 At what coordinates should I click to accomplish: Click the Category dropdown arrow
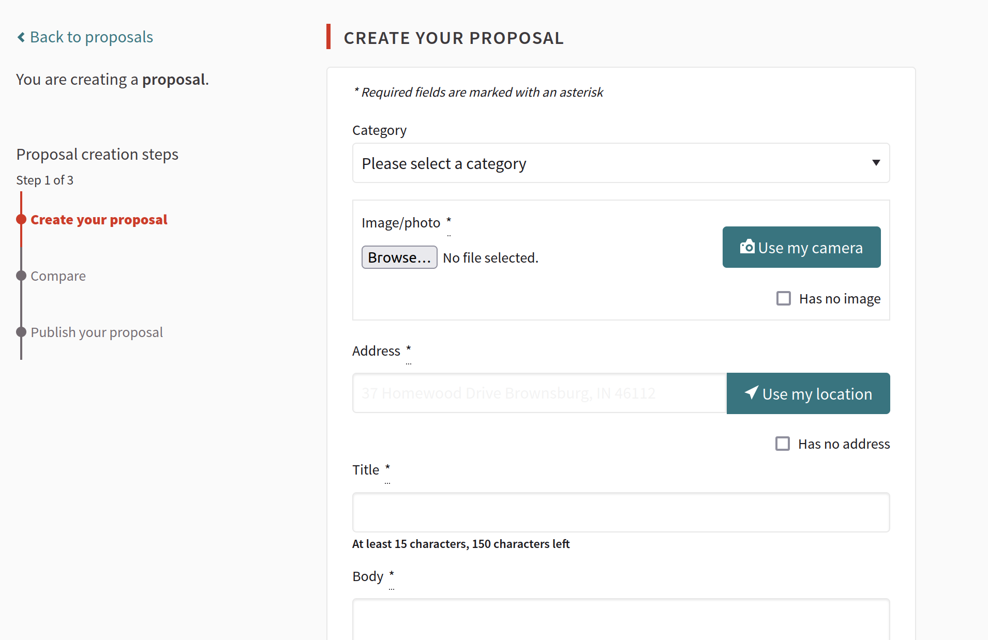pyautogui.click(x=876, y=163)
